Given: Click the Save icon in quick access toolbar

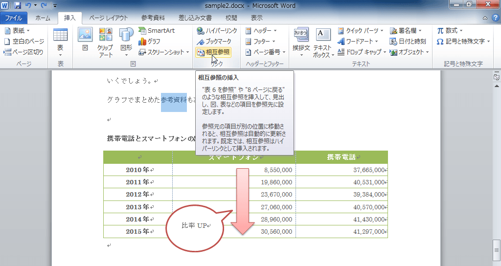Looking at the screenshot, I should [17, 5].
